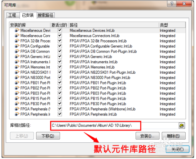Viewport: 196px width, 159px height.
Task: Click the Miscellaneous Connectors library icon
Action: pyautogui.click(x=17, y=36)
